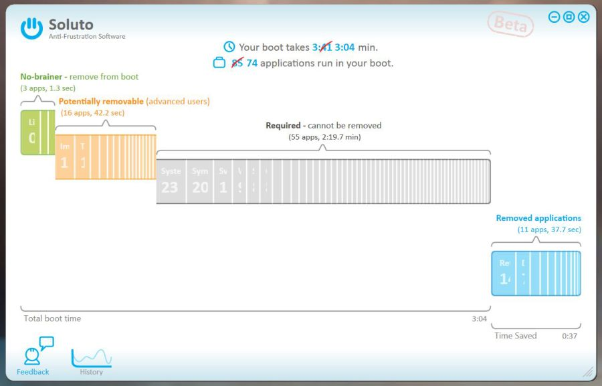Expand the green No-brainer apps block
This screenshot has height=386, width=602.
[x=37, y=132]
